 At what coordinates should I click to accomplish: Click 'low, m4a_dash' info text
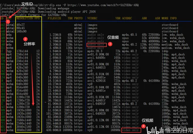coord(172,35)
